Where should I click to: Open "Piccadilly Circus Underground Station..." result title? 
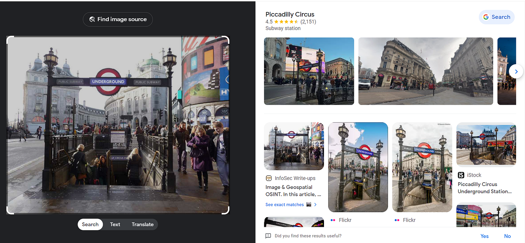[484, 188]
